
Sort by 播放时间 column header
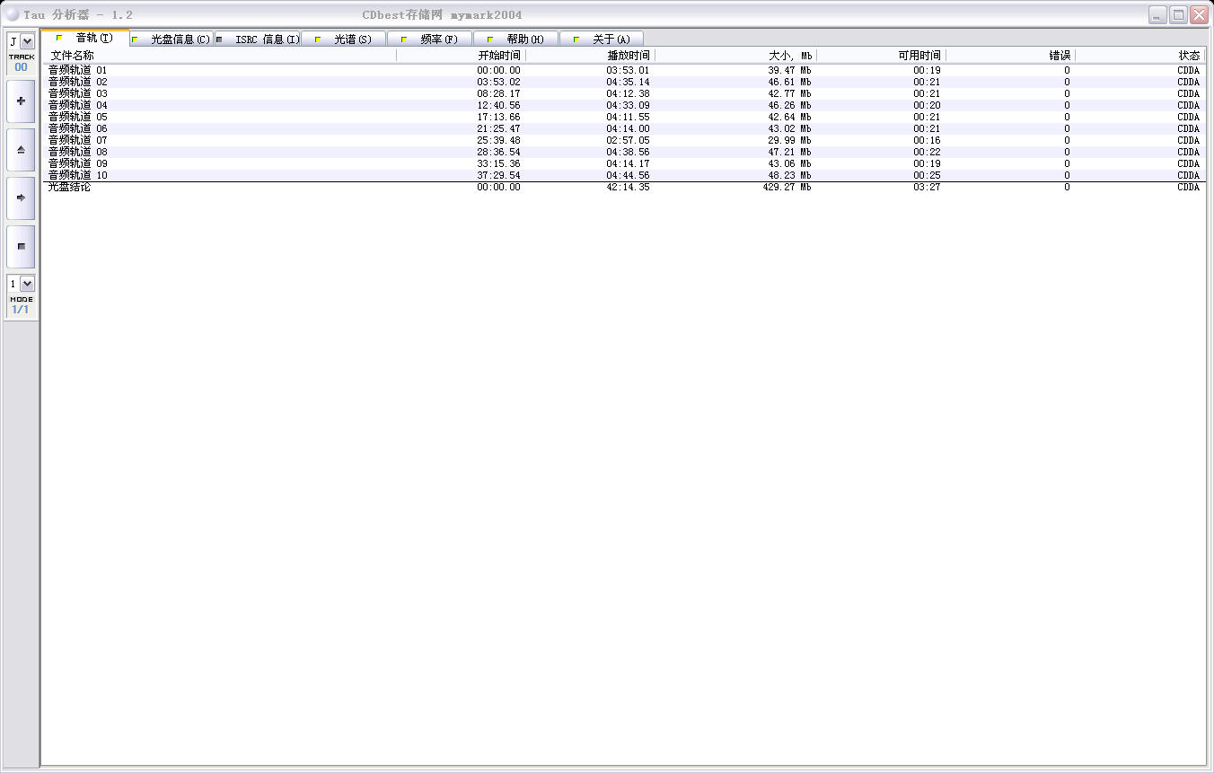tap(591, 56)
